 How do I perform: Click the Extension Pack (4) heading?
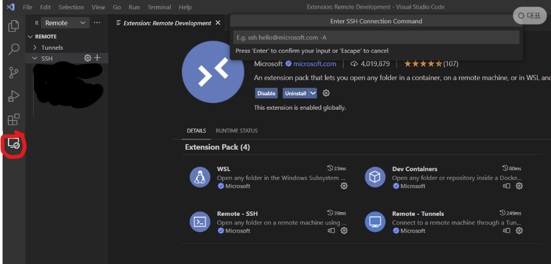click(218, 147)
